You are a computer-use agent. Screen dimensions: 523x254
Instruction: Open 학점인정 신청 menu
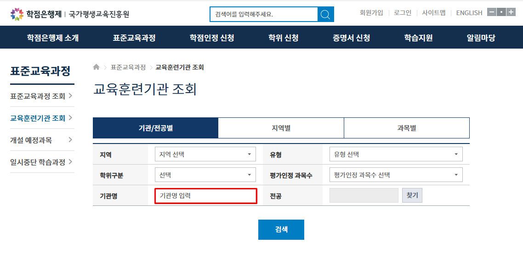[x=212, y=38]
